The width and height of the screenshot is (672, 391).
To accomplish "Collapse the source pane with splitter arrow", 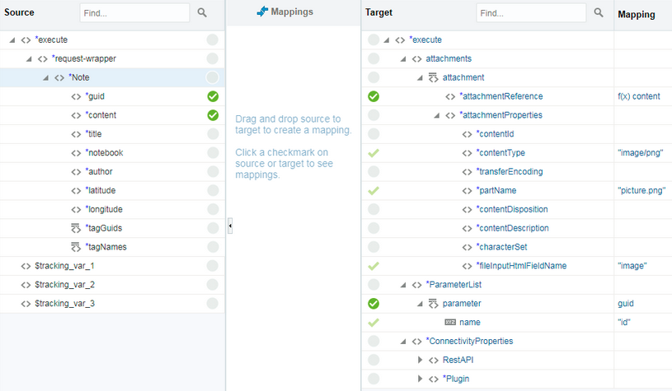I will [x=230, y=226].
